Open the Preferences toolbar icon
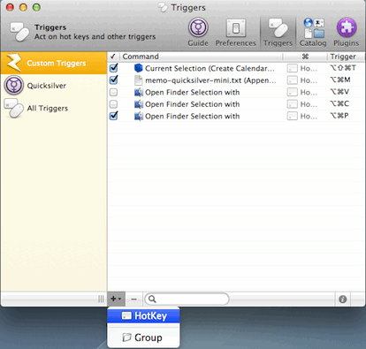The image size is (366, 349). [x=236, y=33]
